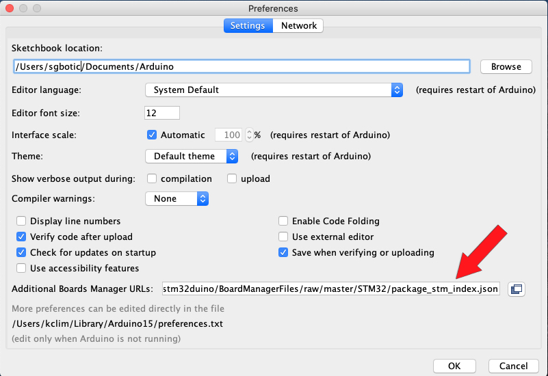The width and height of the screenshot is (548, 376).
Task: Open the Additional Boards Manager URLs editor icon
Action: [x=517, y=289]
